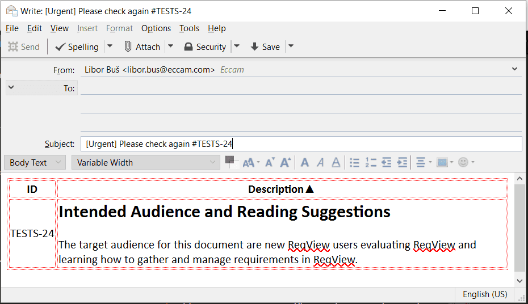The height and width of the screenshot is (304, 528).
Task: Expand the Attach dropdown arrow
Action: pos(171,47)
